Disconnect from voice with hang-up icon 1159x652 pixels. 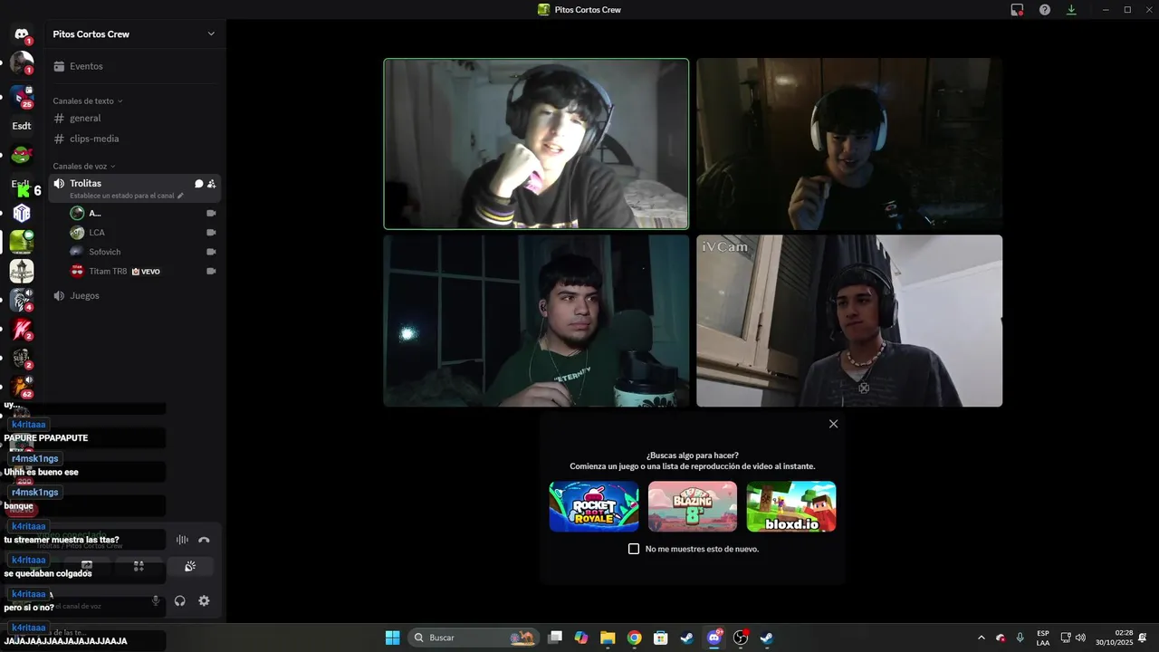click(204, 540)
